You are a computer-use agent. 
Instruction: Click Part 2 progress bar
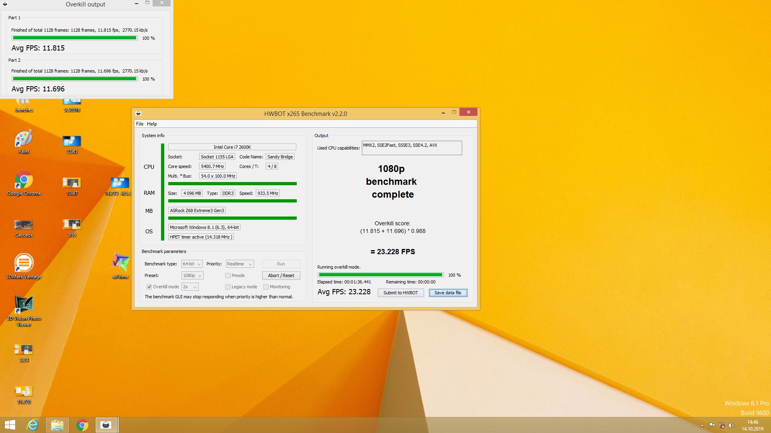point(75,79)
